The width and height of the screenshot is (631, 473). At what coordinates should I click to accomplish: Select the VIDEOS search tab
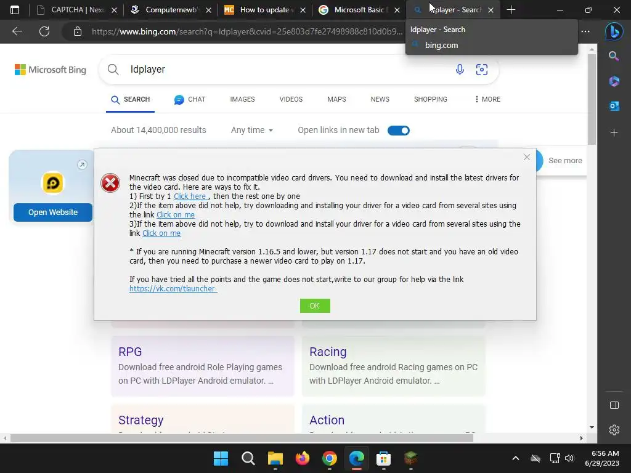point(291,99)
